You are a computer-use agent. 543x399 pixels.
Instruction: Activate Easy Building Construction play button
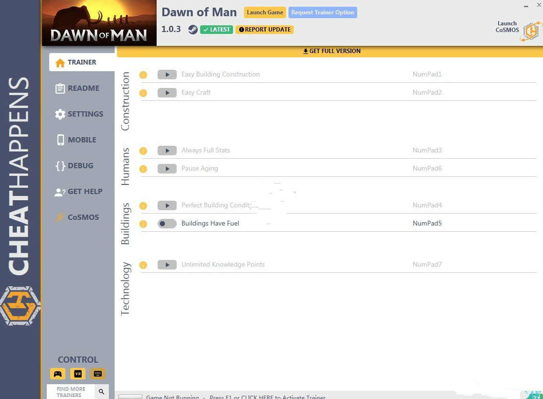167,75
